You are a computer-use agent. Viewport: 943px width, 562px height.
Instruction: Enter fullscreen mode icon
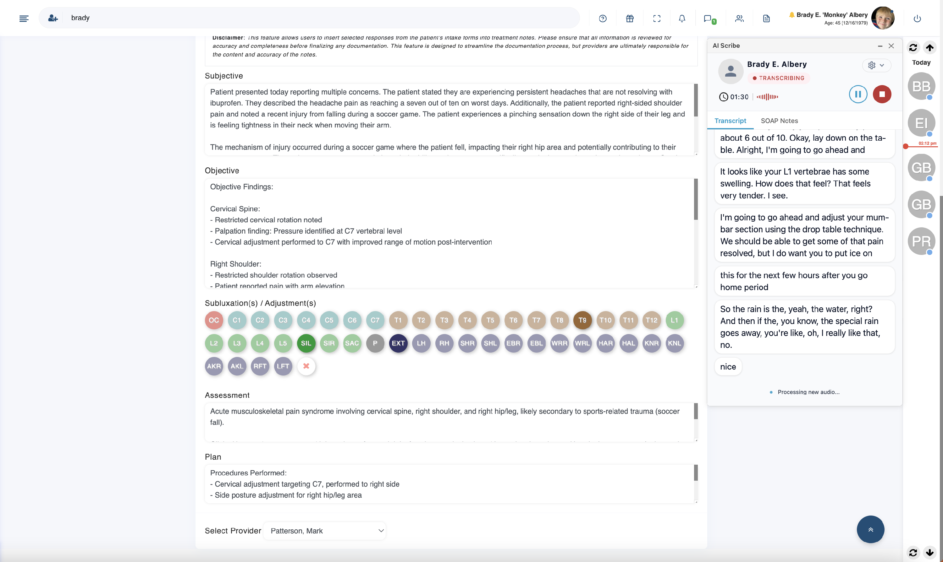656,18
